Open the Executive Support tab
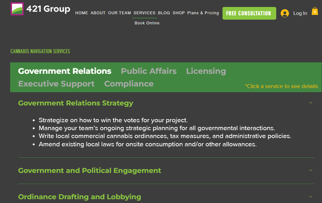The height and width of the screenshot is (203, 322). tap(56, 84)
